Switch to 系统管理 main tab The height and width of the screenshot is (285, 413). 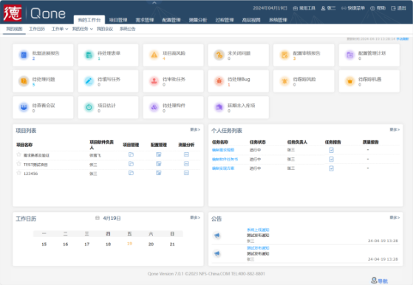point(278,20)
